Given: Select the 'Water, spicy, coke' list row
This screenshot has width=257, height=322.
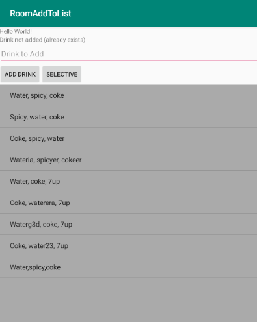Looking at the screenshot, I should 128,95.
